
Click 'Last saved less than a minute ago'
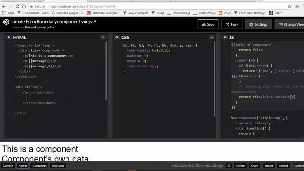point(198,166)
